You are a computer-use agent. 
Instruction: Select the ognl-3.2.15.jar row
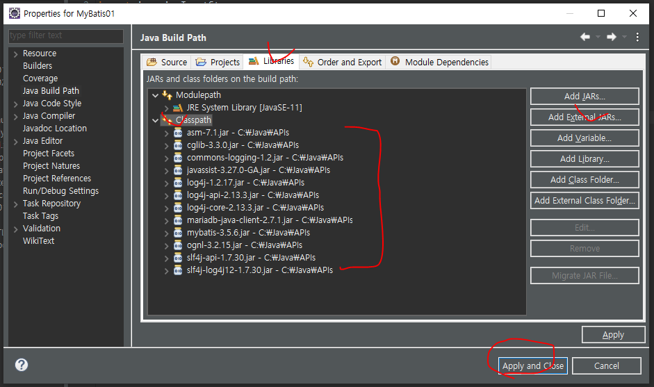pyautogui.click(x=245, y=245)
